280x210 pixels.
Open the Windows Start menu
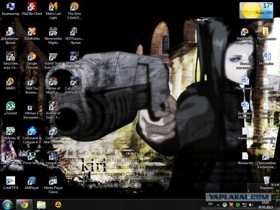(7, 204)
